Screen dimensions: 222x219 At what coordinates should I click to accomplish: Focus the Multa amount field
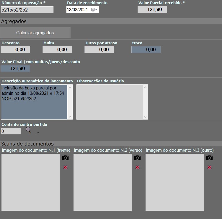pyautogui.click(x=57, y=50)
